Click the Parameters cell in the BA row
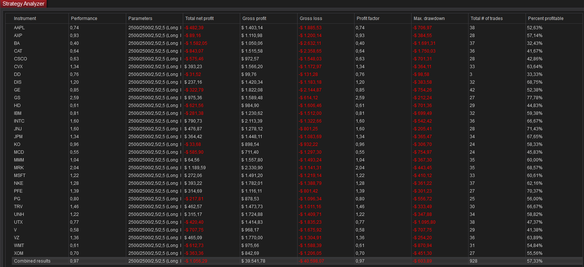The image size is (584, 267). (155, 43)
